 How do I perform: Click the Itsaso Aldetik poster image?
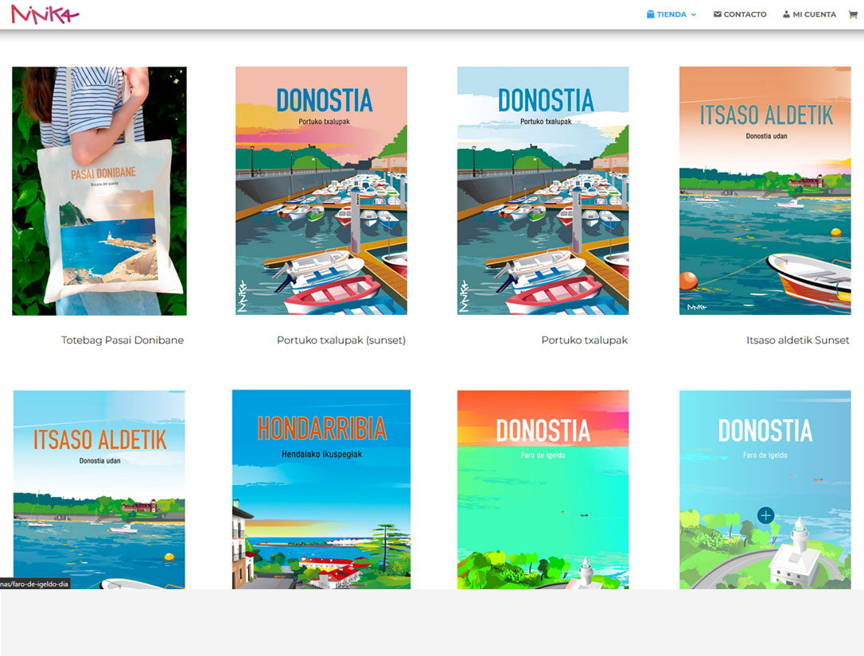tap(99, 489)
